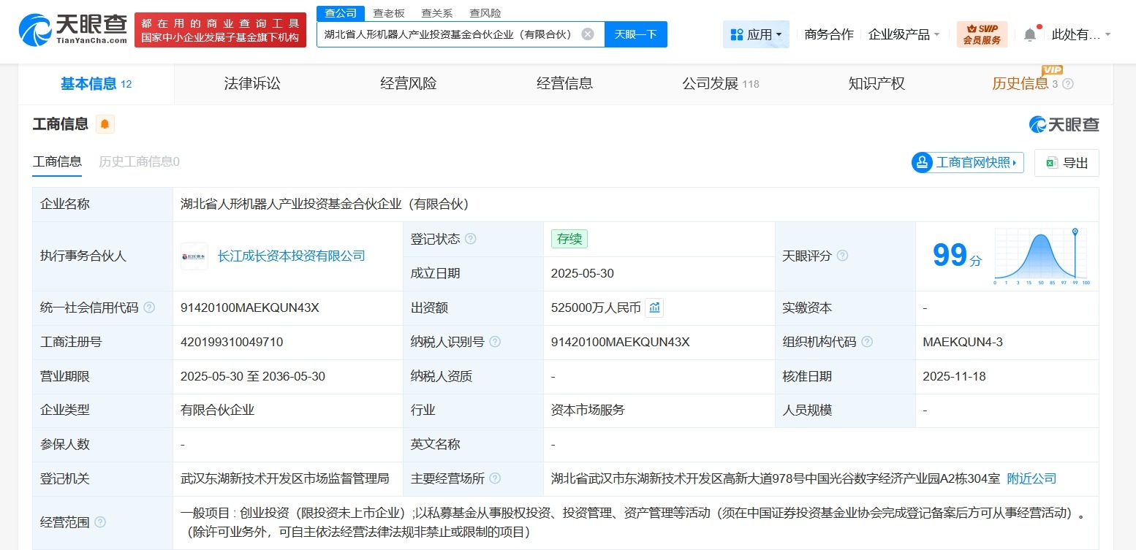Open the 长江成长资本投资有限公司 company link

pos(292,256)
